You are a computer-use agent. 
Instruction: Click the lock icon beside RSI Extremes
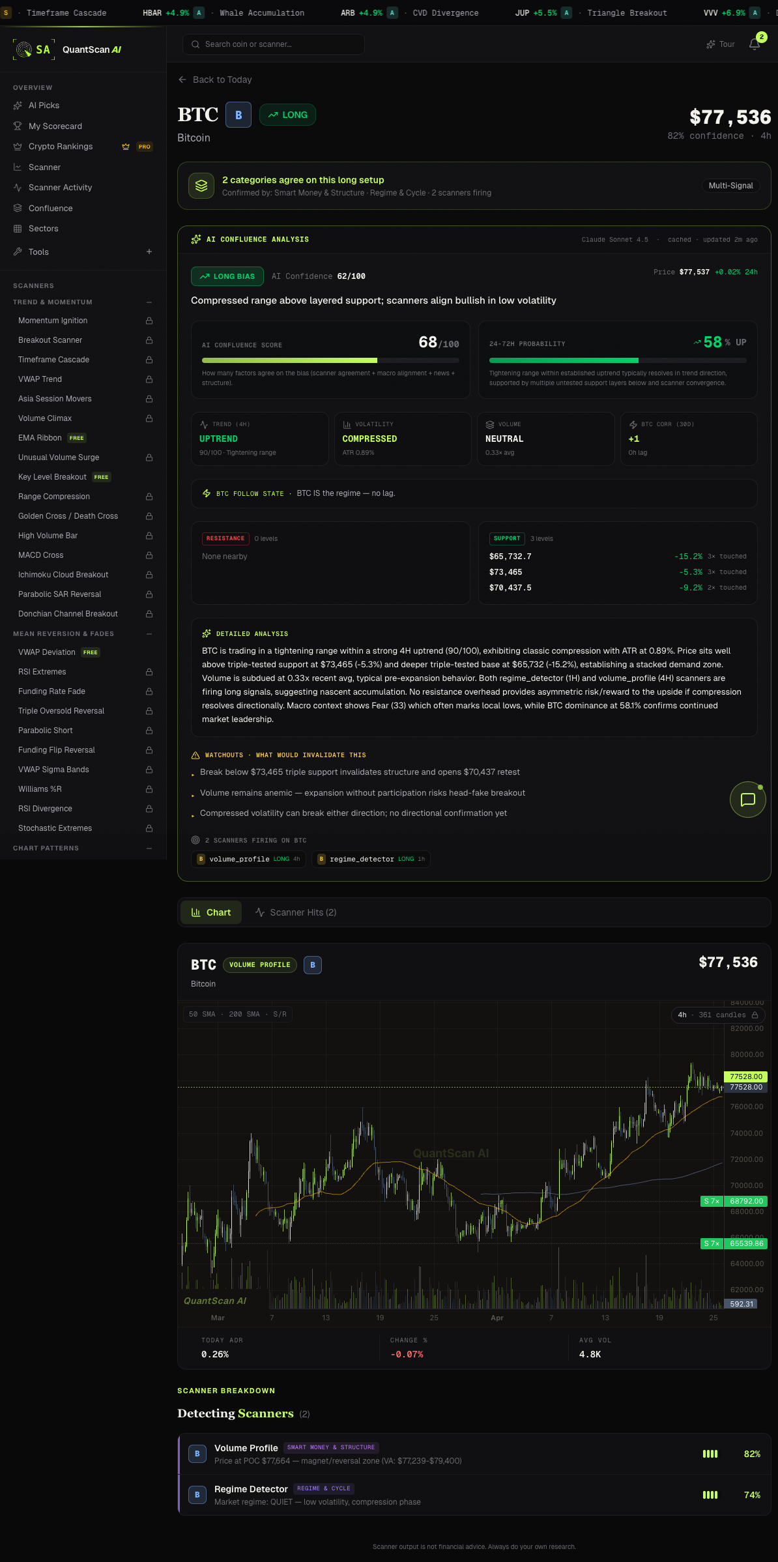(x=149, y=672)
